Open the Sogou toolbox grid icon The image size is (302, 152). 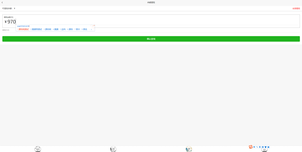(268, 147)
